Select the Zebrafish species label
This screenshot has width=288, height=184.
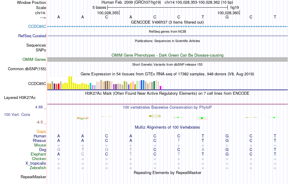tap(38, 168)
